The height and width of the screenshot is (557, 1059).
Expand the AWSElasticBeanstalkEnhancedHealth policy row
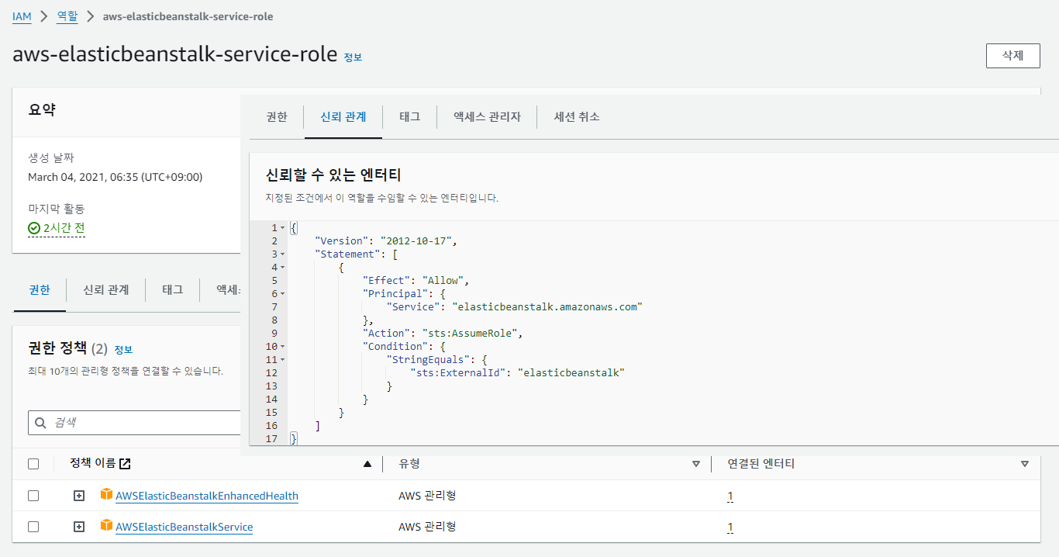pos(79,496)
